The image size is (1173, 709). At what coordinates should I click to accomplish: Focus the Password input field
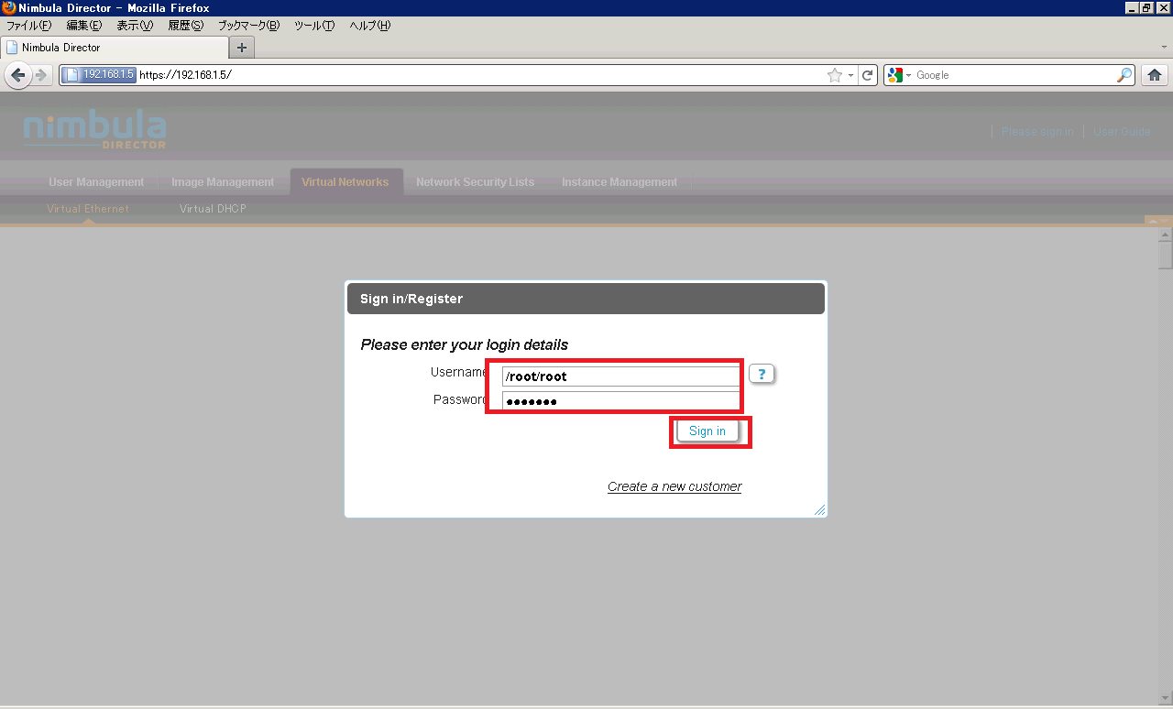pyautogui.click(x=620, y=401)
